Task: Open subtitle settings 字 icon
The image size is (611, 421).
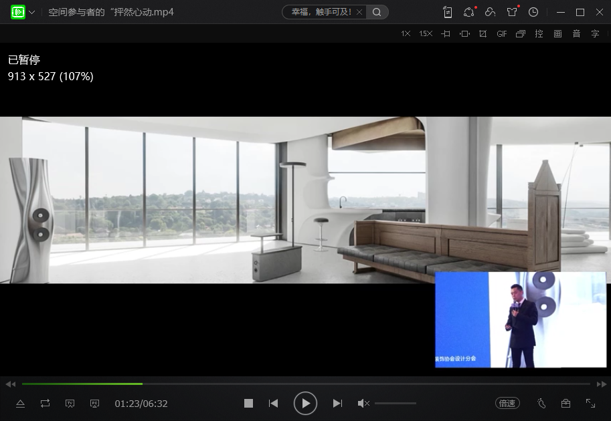Action: point(595,34)
